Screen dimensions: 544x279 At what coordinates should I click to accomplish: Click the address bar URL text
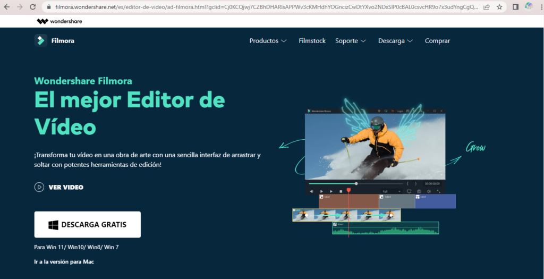pos(266,7)
